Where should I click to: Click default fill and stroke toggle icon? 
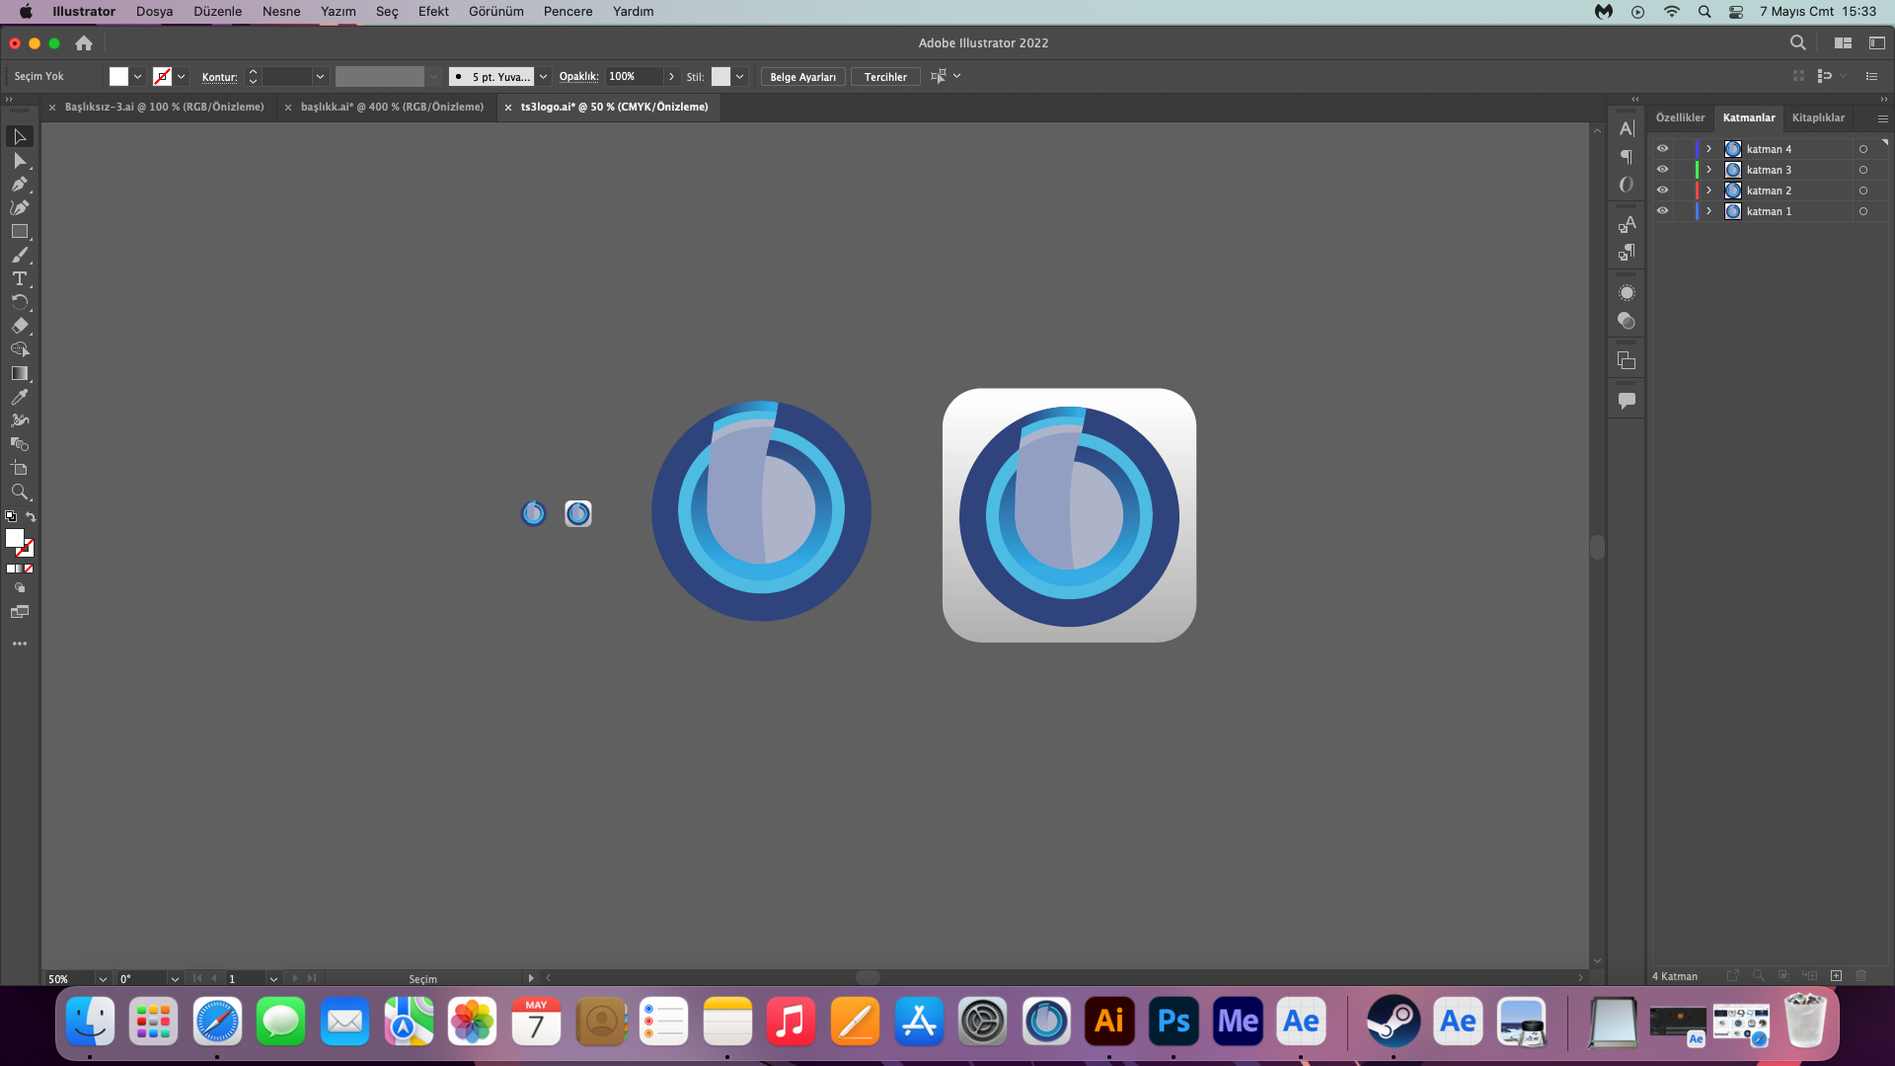[11, 516]
